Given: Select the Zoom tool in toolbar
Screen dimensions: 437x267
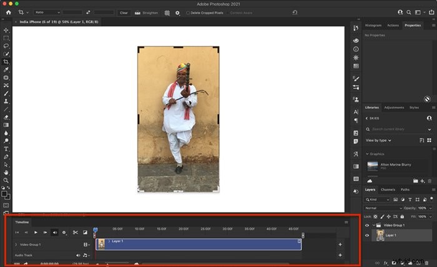Looking at the screenshot, I should click(x=6, y=181).
